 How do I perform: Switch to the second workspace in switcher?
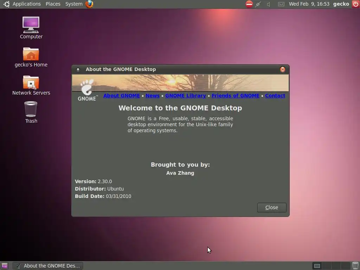(x=327, y=266)
